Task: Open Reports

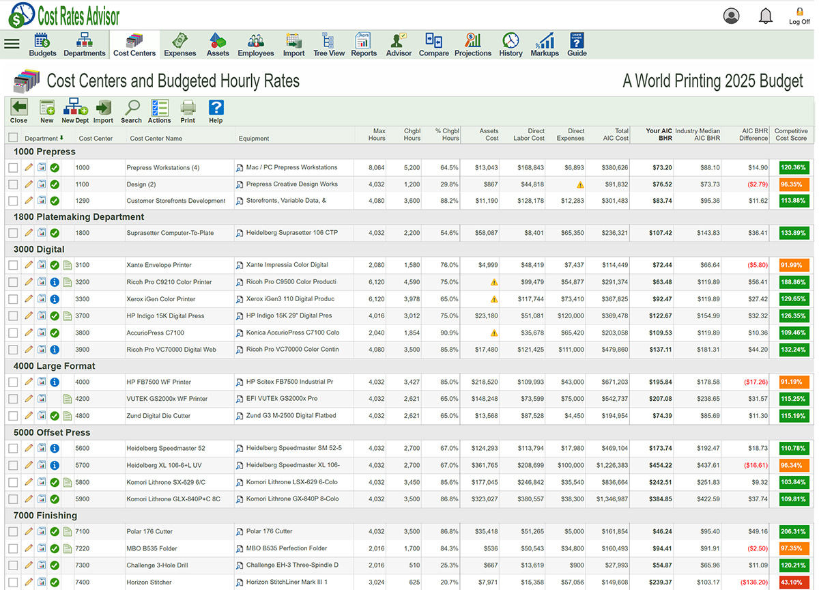Action: pos(364,45)
